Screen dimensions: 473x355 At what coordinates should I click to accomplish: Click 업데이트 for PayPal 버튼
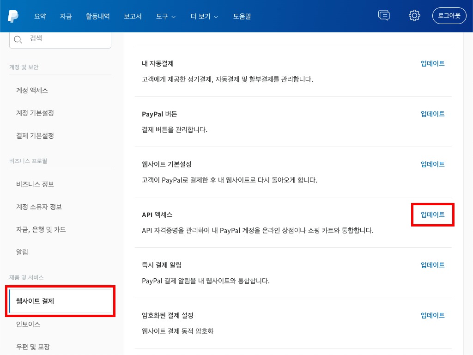pos(432,114)
